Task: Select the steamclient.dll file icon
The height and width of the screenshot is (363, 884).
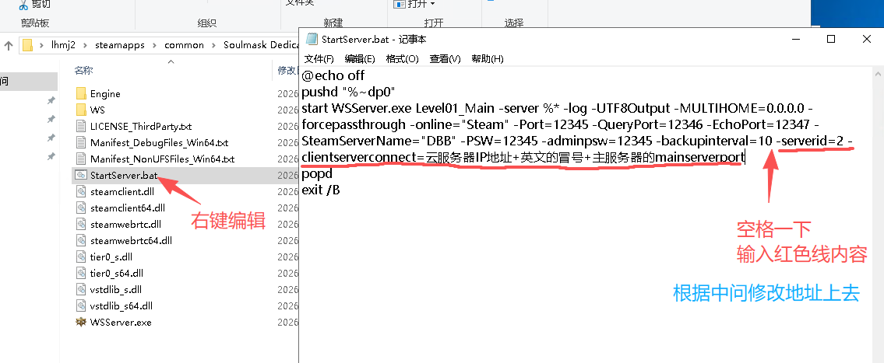Action: click(81, 191)
